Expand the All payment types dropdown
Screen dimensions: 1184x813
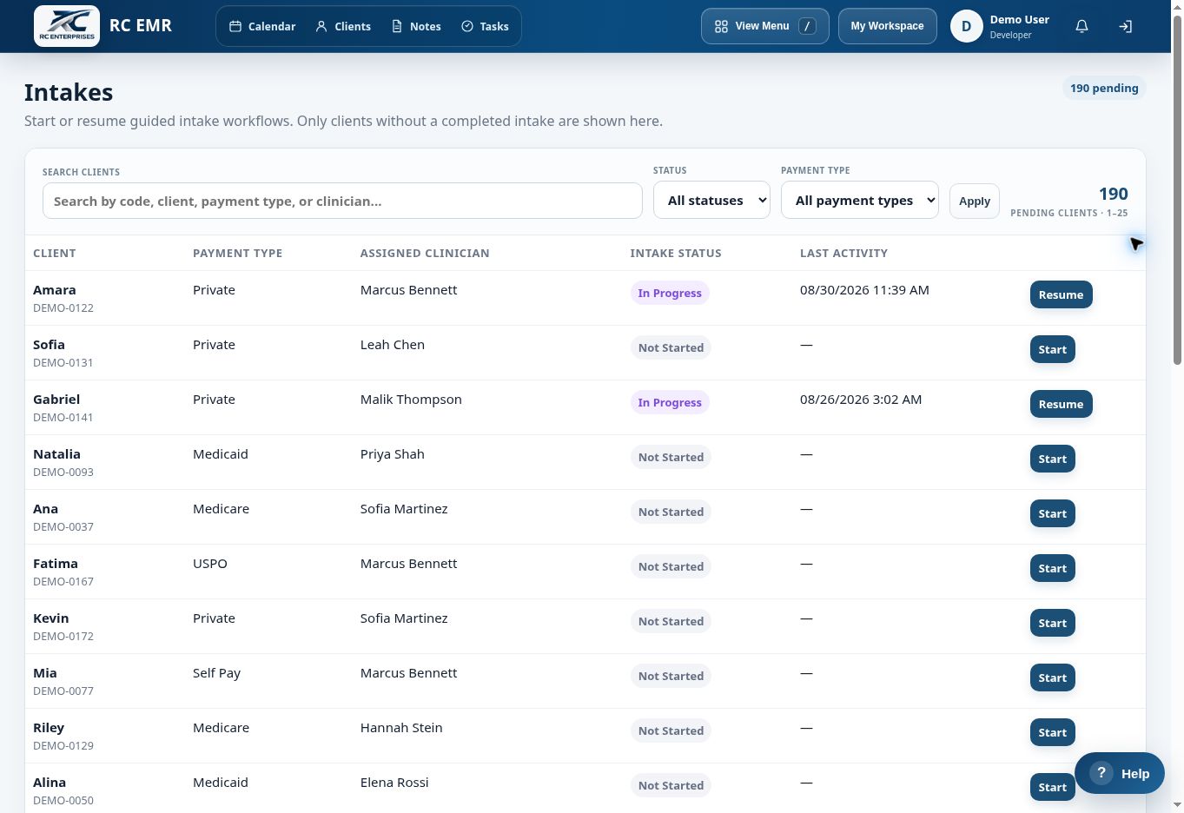[860, 200]
